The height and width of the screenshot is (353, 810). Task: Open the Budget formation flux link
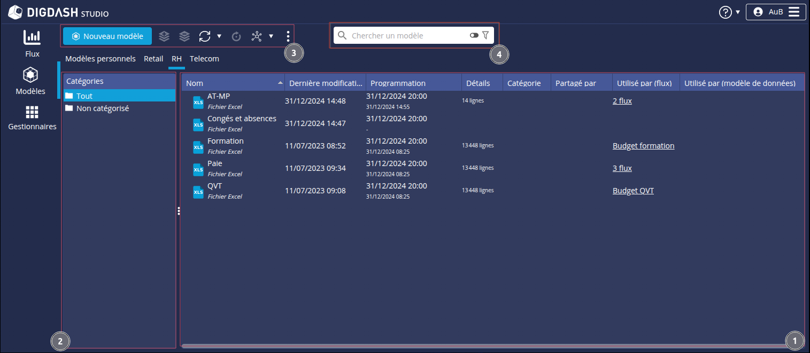point(643,146)
